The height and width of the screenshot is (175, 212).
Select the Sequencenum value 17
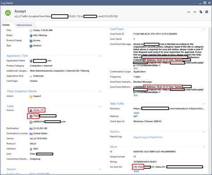135,157
